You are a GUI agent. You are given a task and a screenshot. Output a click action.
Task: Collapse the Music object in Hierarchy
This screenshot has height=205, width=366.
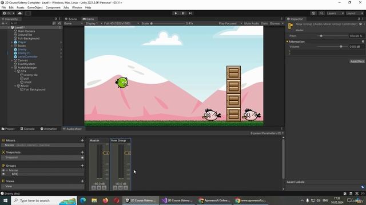(15, 86)
